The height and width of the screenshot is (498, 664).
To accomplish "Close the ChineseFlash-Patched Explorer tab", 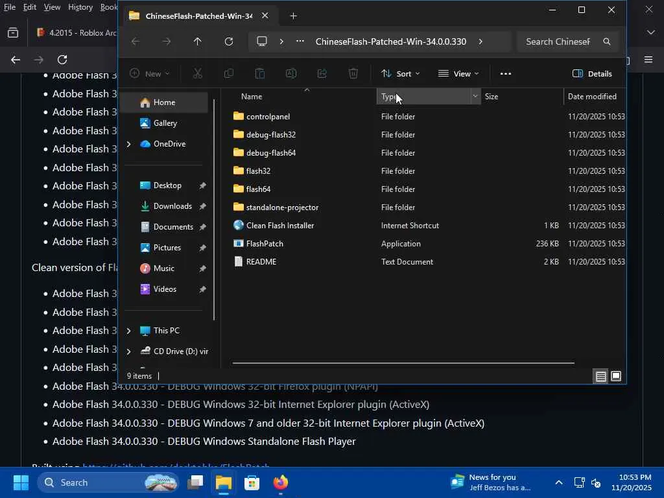I will click(265, 16).
